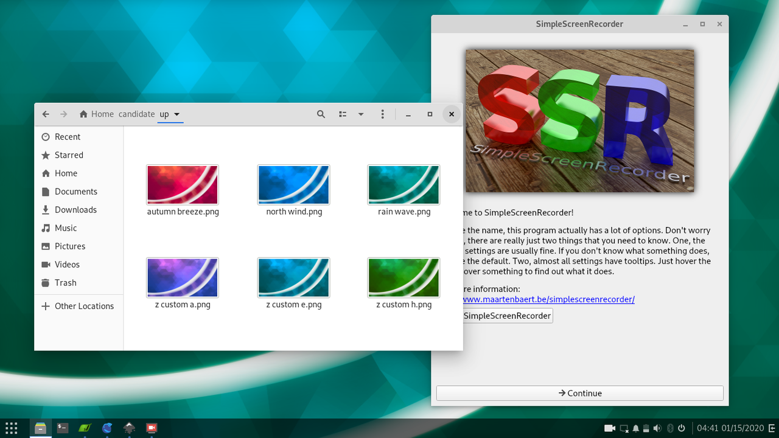
Task: Select Home in the sidebar
Action: pyautogui.click(x=79, y=173)
